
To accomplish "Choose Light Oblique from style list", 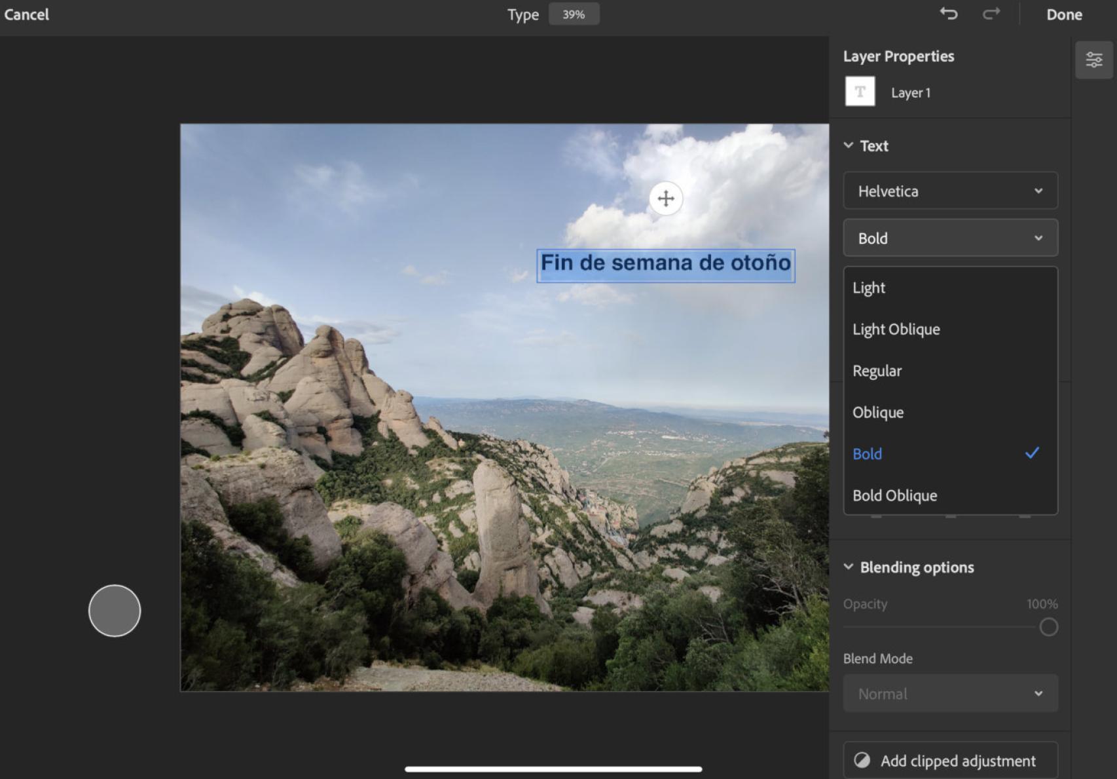I will point(896,329).
